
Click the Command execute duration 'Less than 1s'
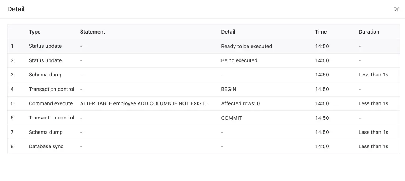373,103
